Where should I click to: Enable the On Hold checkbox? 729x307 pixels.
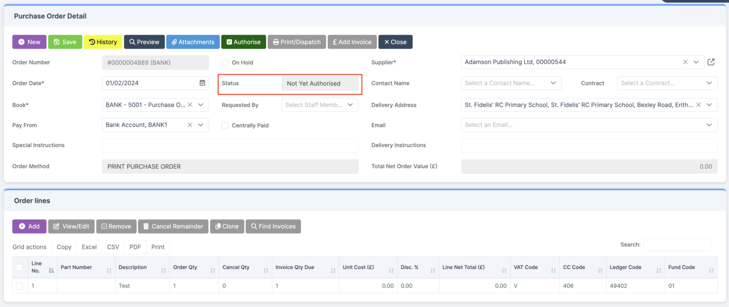coord(224,62)
